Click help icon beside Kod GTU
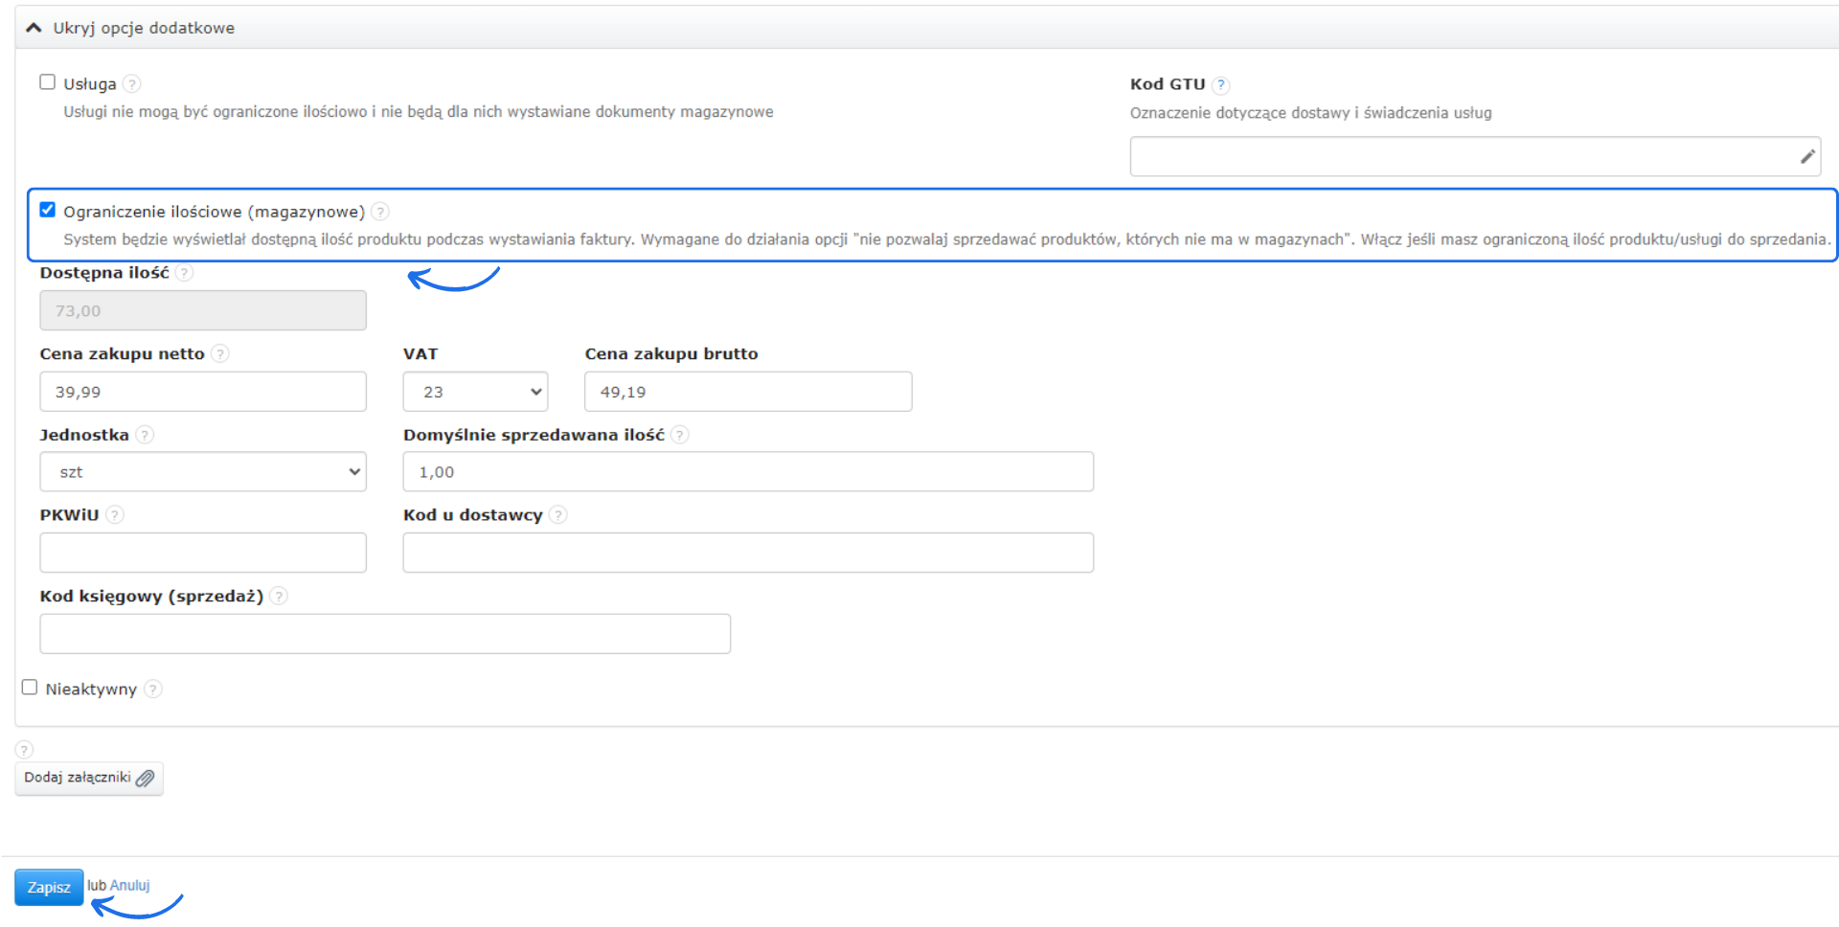The width and height of the screenshot is (1839, 927). pyautogui.click(x=1220, y=85)
